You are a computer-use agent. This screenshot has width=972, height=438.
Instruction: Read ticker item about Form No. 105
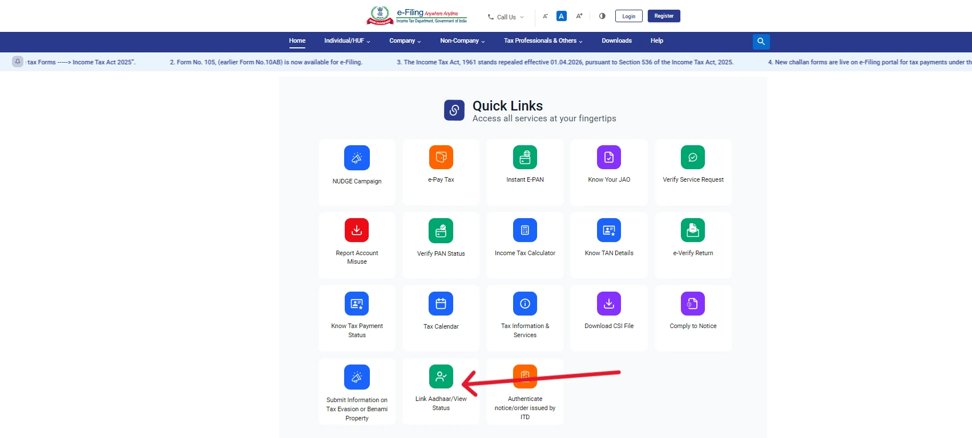[x=266, y=62]
